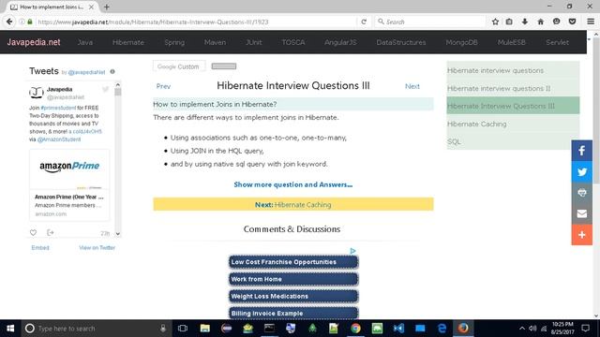Share page by email side button
This screenshot has height=337, width=600.
click(x=581, y=213)
